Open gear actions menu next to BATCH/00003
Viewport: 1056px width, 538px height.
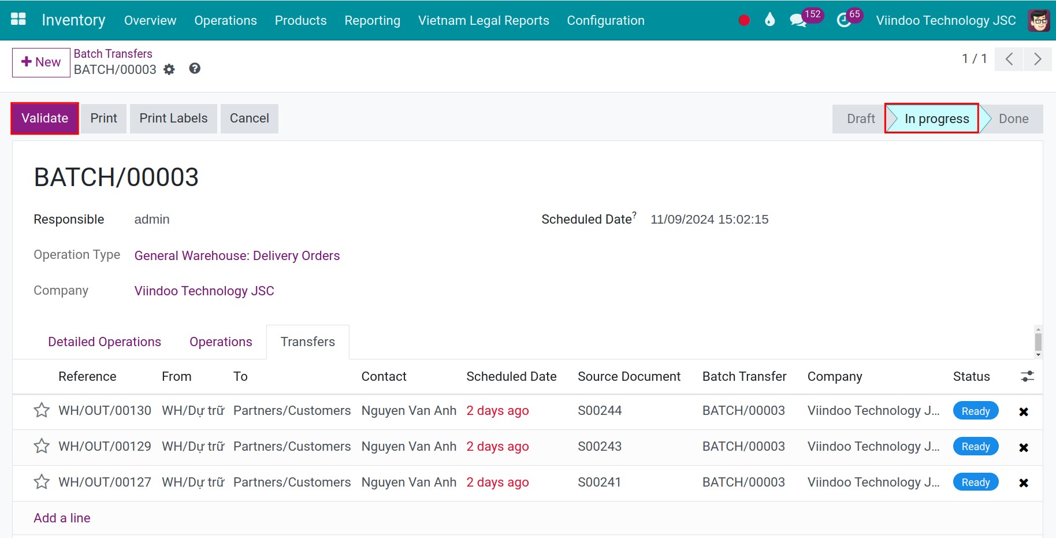169,69
